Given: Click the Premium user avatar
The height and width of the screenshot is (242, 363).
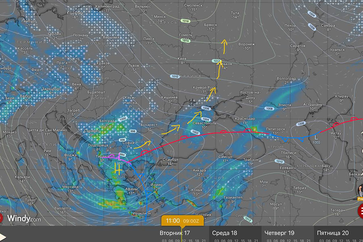Looking at the screenshot, I should pos(360,190).
